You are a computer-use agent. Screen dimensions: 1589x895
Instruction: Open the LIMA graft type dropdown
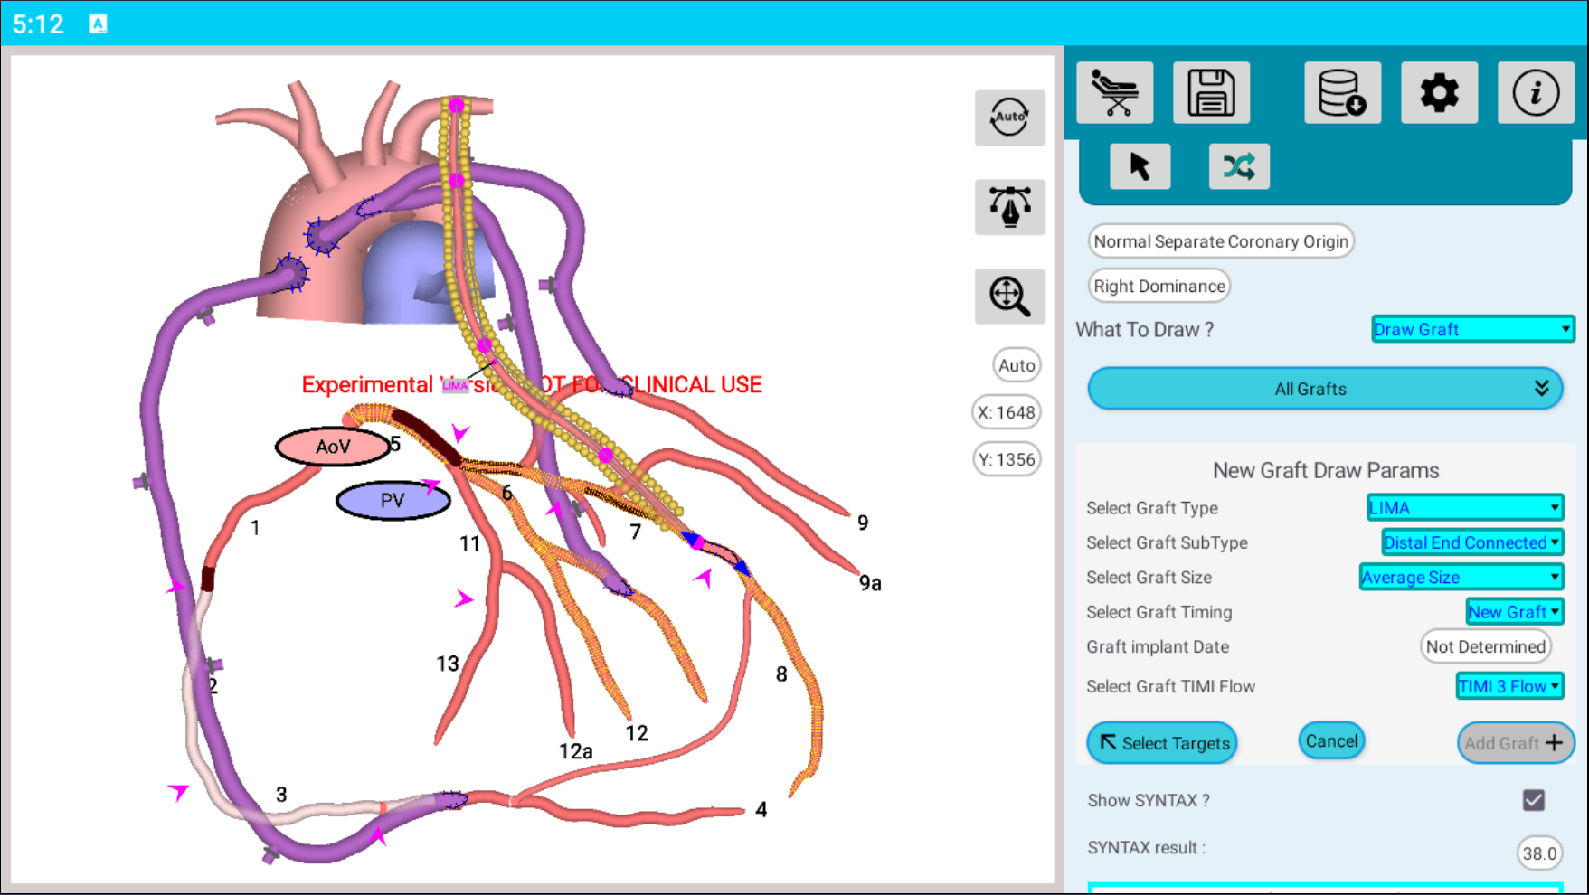pyautogui.click(x=1464, y=508)
